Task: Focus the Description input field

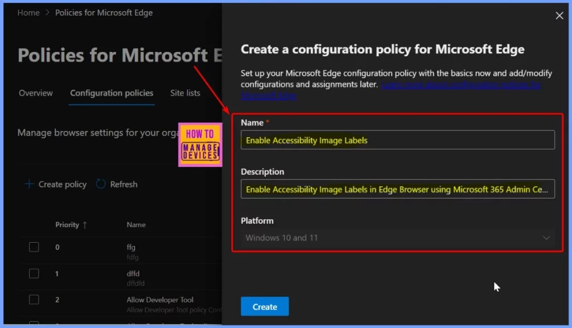Action: click(x=398, y=189)
